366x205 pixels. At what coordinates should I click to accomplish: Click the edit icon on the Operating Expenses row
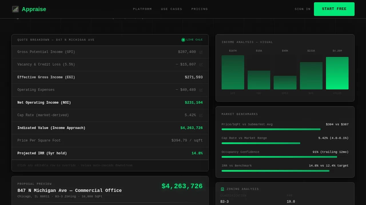click(x=201, y=90)
